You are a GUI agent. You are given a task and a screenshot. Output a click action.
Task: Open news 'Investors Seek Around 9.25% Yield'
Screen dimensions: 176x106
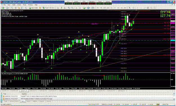[39, 96]
